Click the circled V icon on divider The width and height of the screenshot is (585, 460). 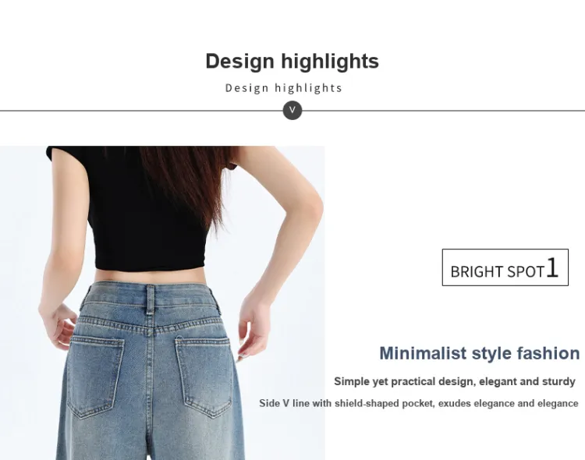(292, 111)
